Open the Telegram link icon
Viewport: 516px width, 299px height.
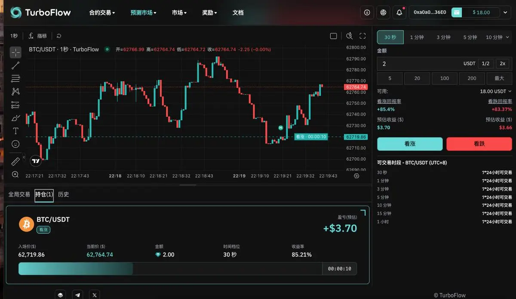point(77,295)
